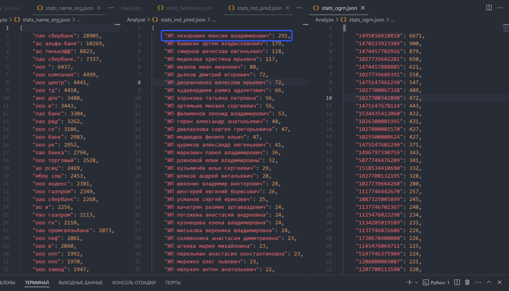Create a new terminal with the plus icon

(410, 282)
